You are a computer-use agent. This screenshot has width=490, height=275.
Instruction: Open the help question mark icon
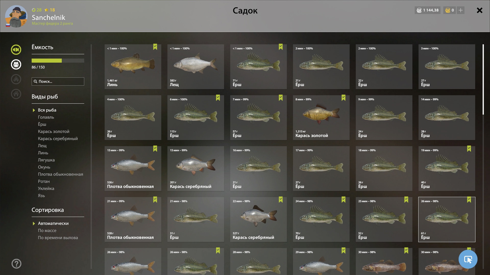[x=16, y=264]
